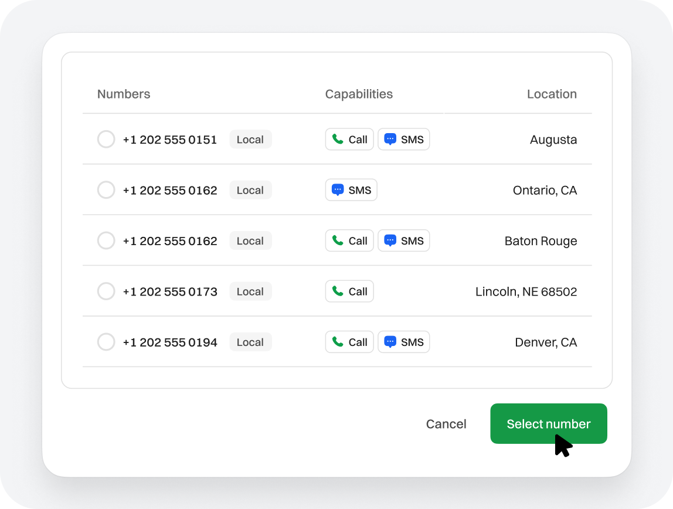The width and height of the screenshot is (673, 509).
Task: Pick the Baton Rouge number radio button
Action: (x=106, y=241)
